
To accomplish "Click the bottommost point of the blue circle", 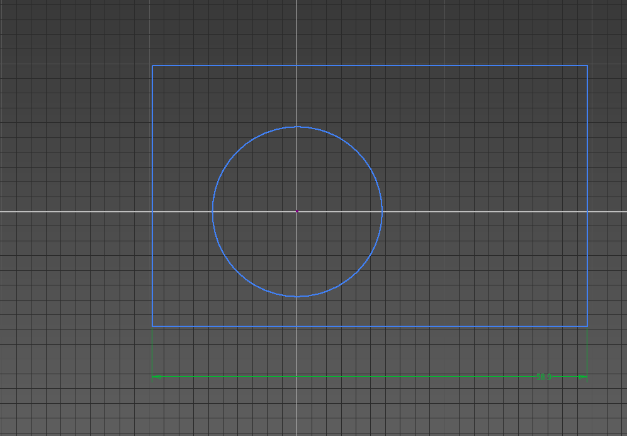I will [297, 296].
